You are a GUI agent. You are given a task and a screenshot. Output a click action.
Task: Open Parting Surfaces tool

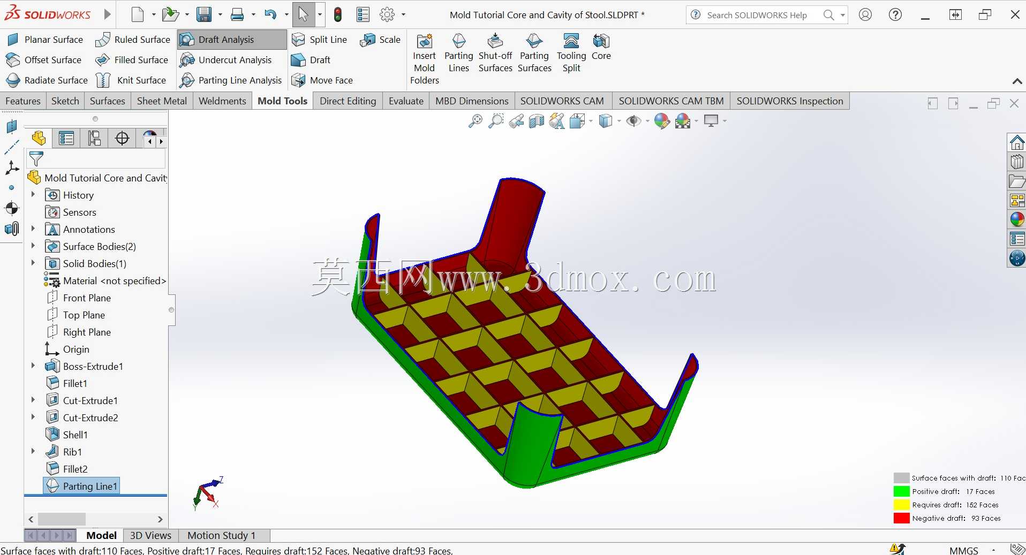click(x=534, y=53)
